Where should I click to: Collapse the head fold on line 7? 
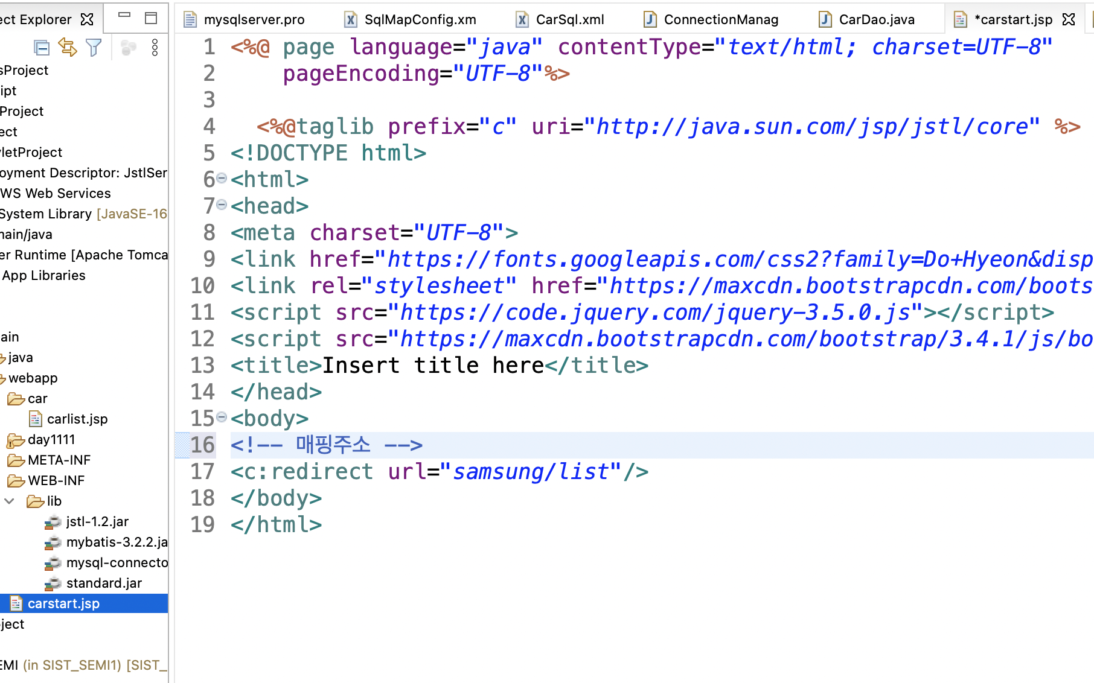pos(222,205)
